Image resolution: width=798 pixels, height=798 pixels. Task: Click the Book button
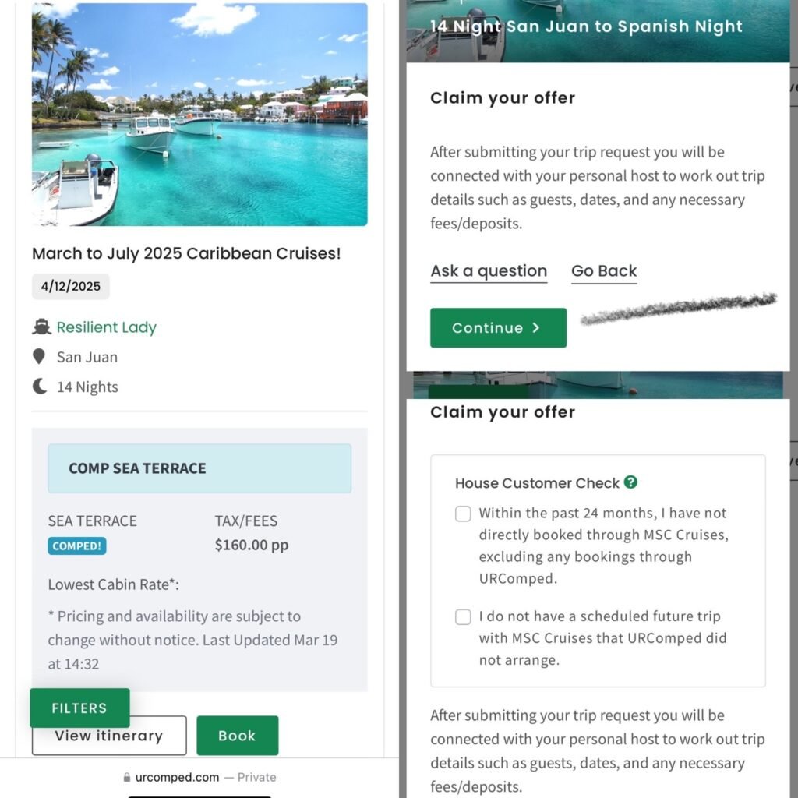237,736
